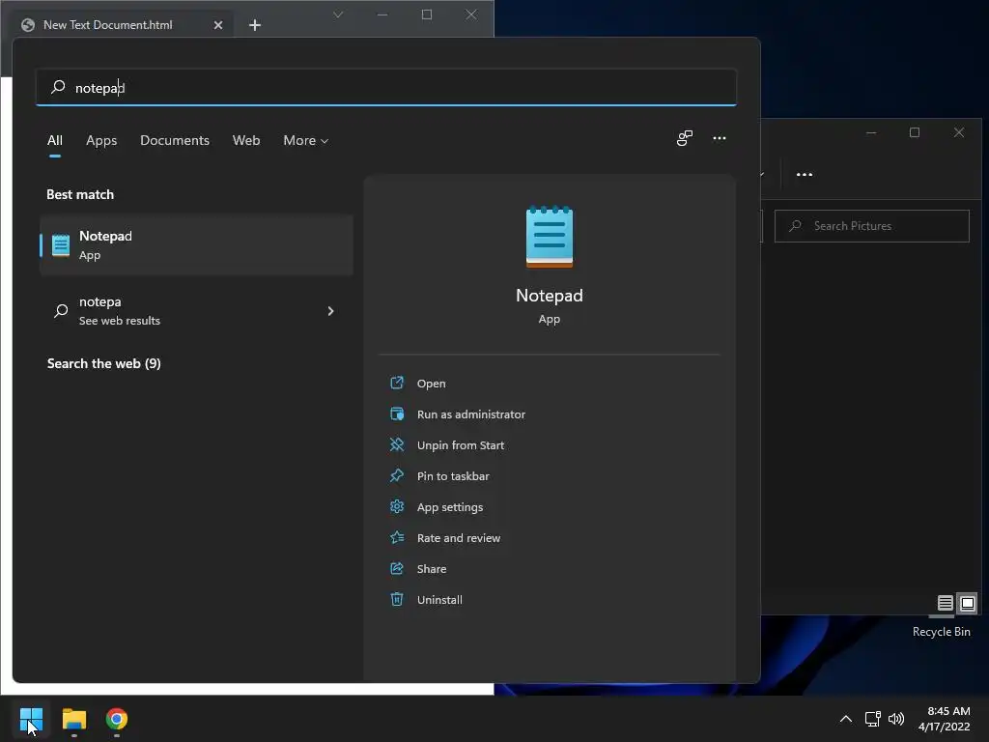989x742 pixels.
Task: Open the See more ellipsis in Explorer window
Action: click(x=805, y=175)
